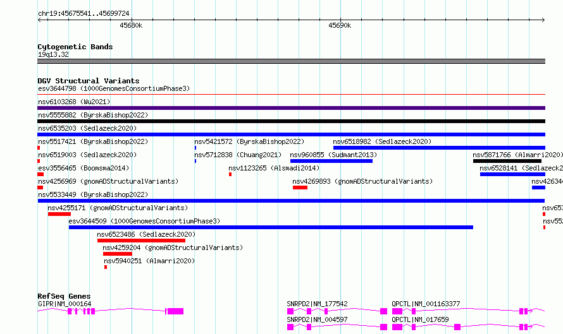Viewport: 563px width, 334px height.
Task: Click the 19q13.32 cytogenetic band bar
Action: point(291,61)
